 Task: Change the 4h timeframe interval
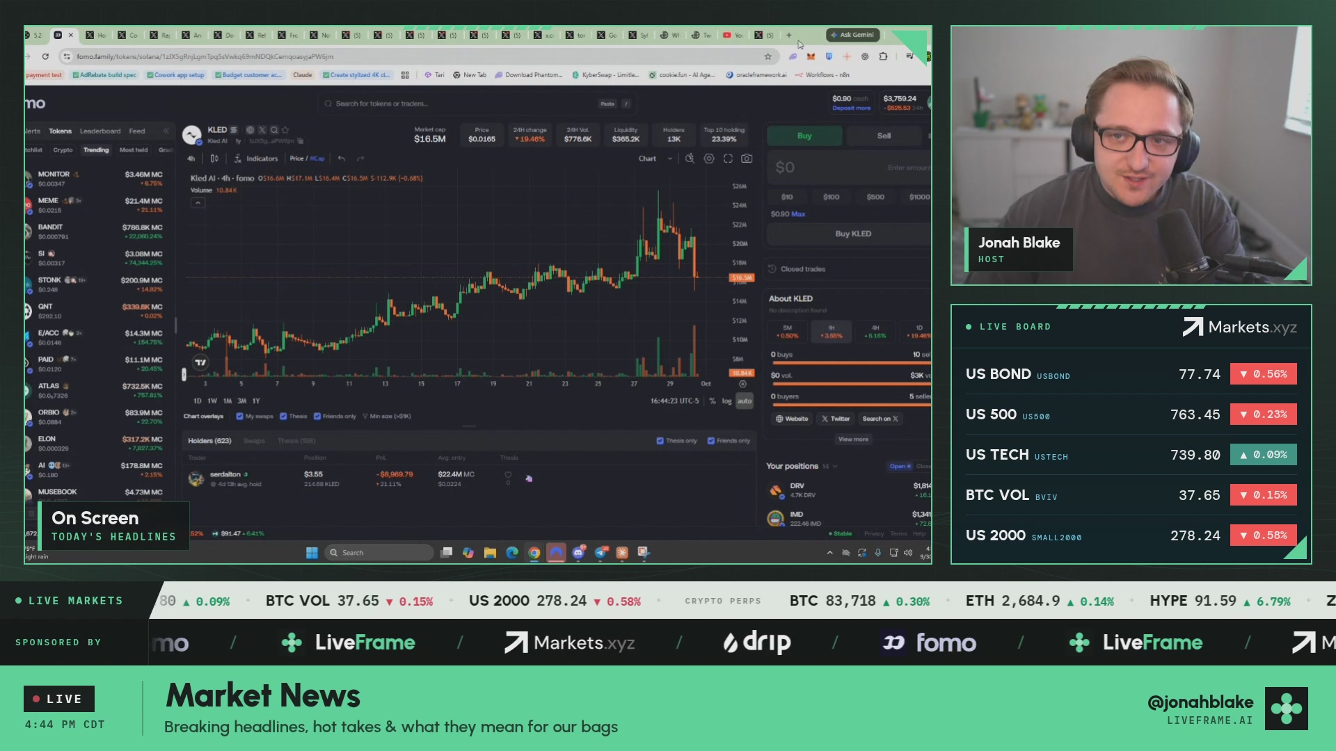coord(191,159)
